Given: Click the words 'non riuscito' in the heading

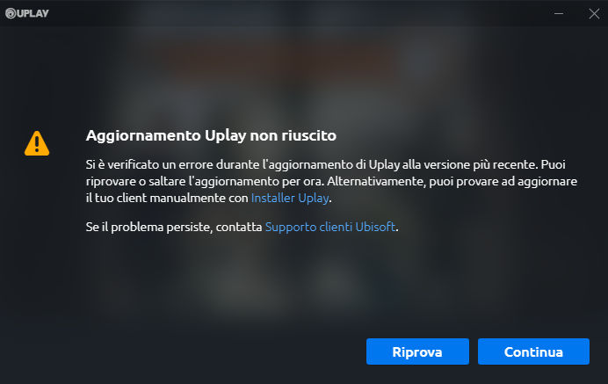Looking at the screenshot, I should tap(293, 135).
